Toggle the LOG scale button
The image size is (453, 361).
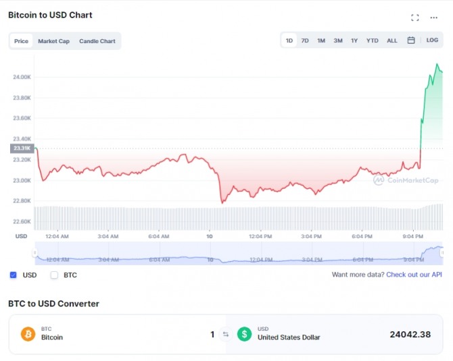[x=432, y=40]
